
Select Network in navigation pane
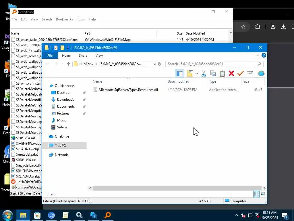[61, 155]
